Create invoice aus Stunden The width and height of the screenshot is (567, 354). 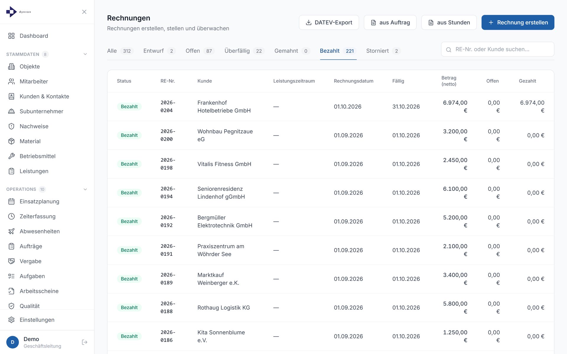(x=449, y=22)
